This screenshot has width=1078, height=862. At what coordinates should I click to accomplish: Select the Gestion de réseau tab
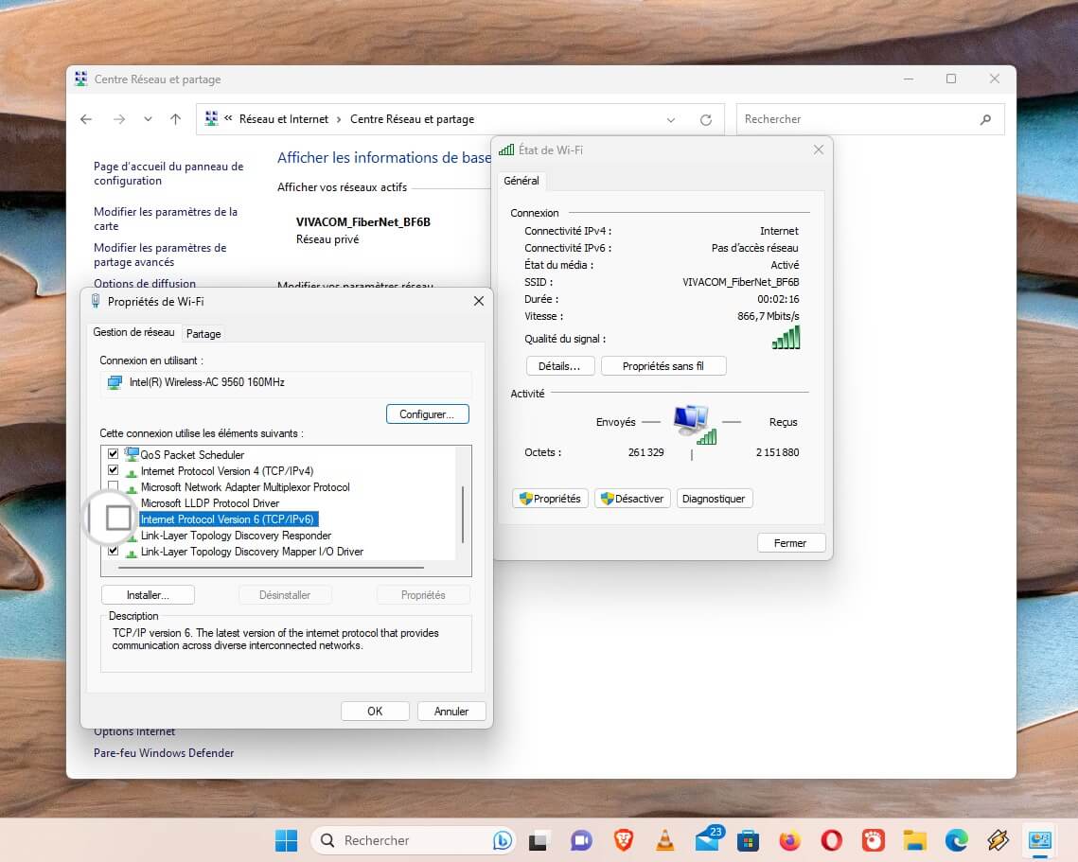[133, 332]
